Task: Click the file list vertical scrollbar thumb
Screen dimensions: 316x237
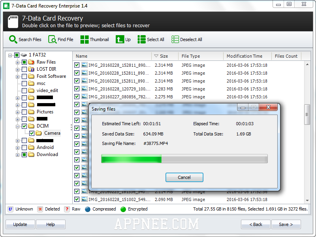Action: [307, 115]
